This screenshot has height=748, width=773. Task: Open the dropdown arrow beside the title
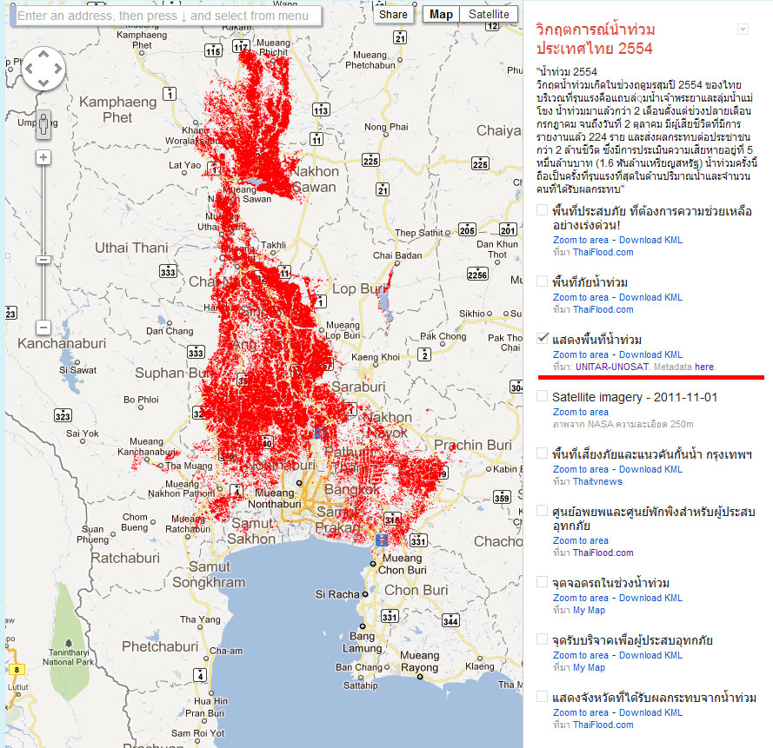point(743,29)
